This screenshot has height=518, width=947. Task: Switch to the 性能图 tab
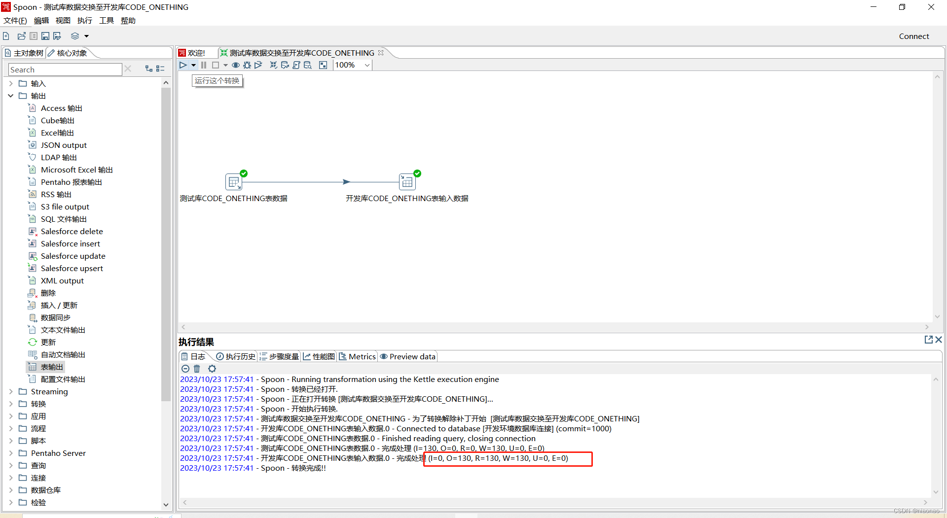click(319, 356)
